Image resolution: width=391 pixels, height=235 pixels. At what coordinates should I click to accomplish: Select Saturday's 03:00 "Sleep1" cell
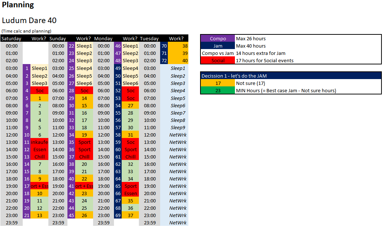[x=40, y=68]
